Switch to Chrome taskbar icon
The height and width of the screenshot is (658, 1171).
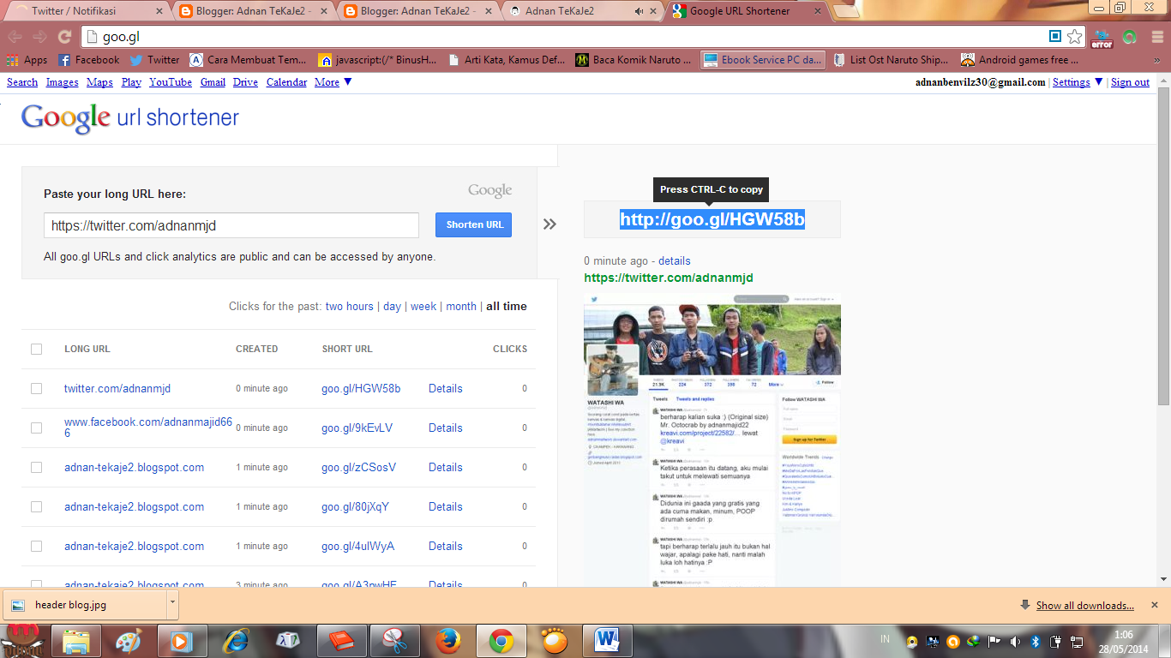coord(501,641)
